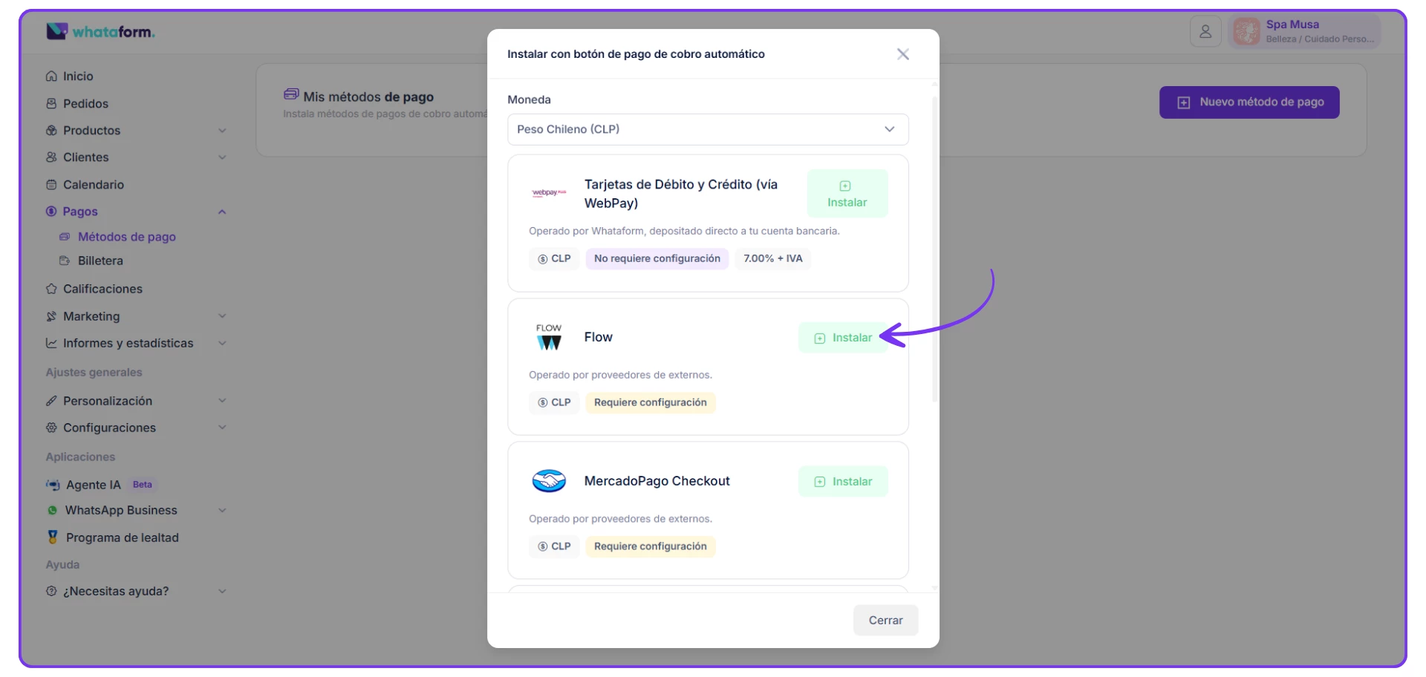Go to Billetera in sidebar

tap(100, 261)
